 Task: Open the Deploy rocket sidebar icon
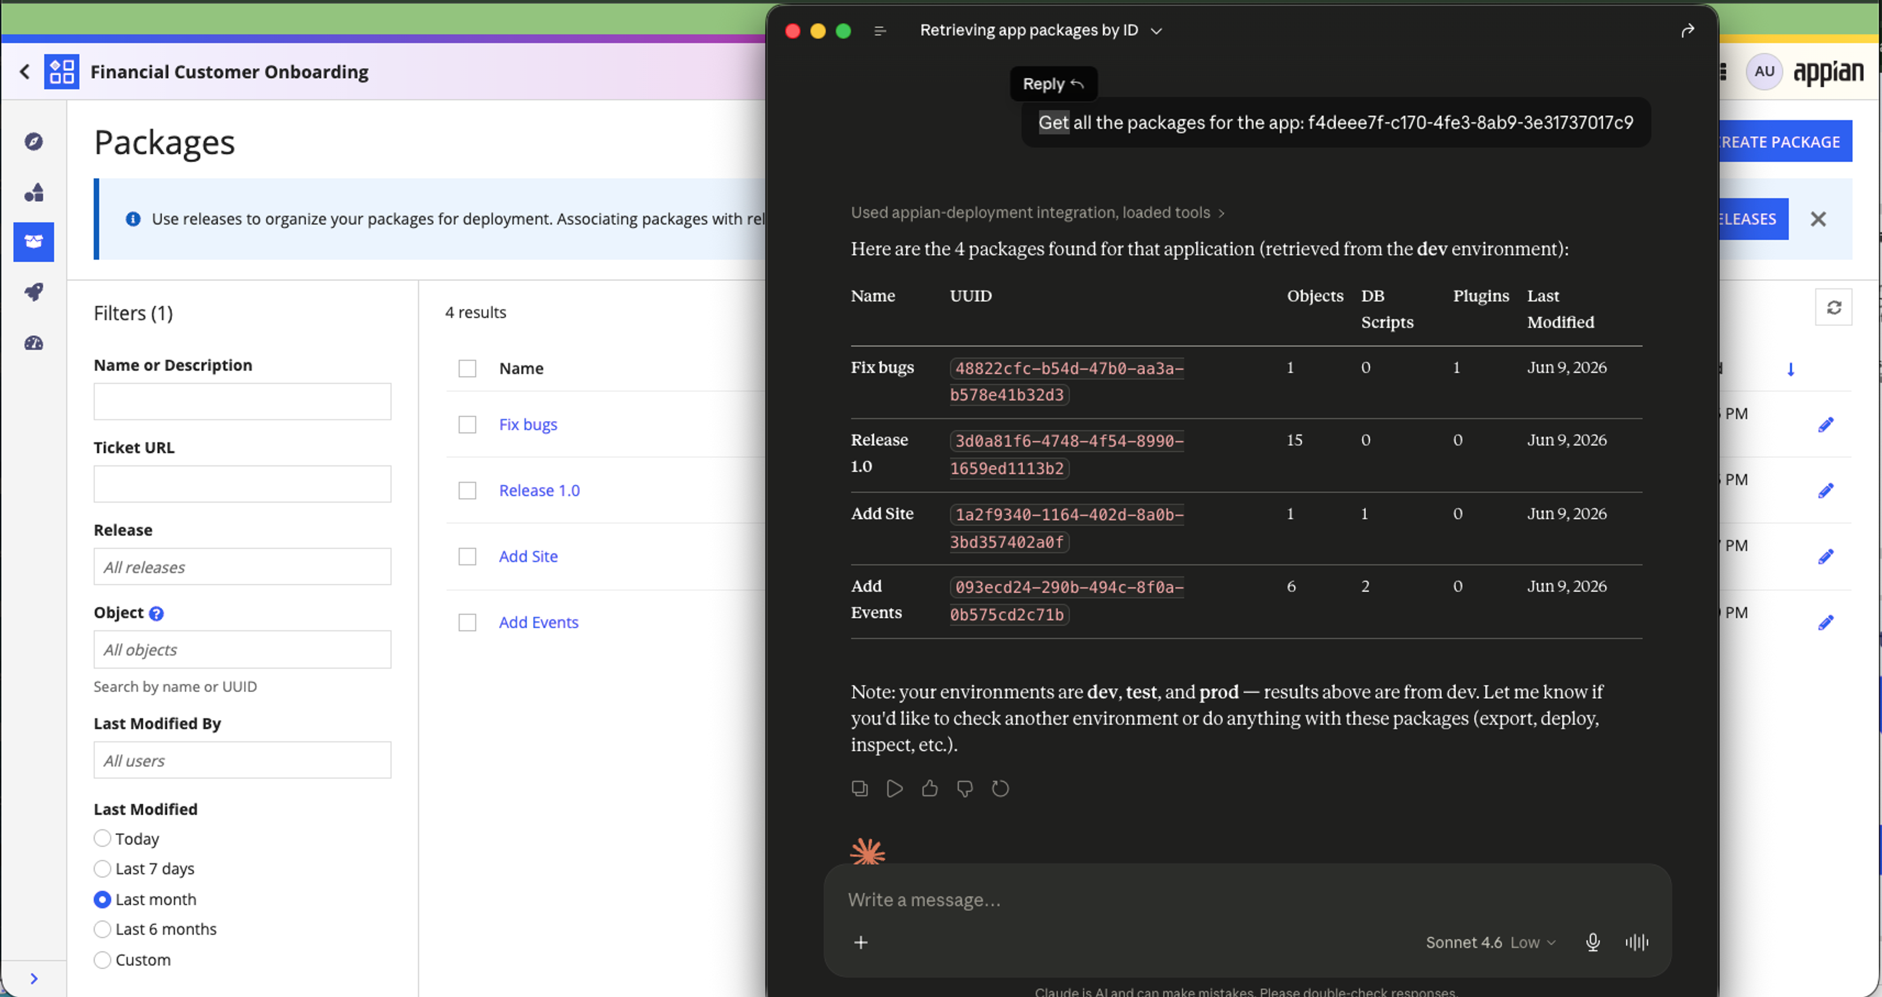34,292
